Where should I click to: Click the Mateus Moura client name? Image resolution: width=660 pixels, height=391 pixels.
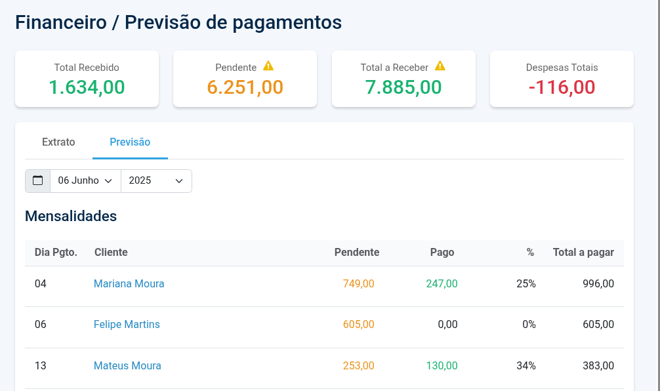[127, 365]
